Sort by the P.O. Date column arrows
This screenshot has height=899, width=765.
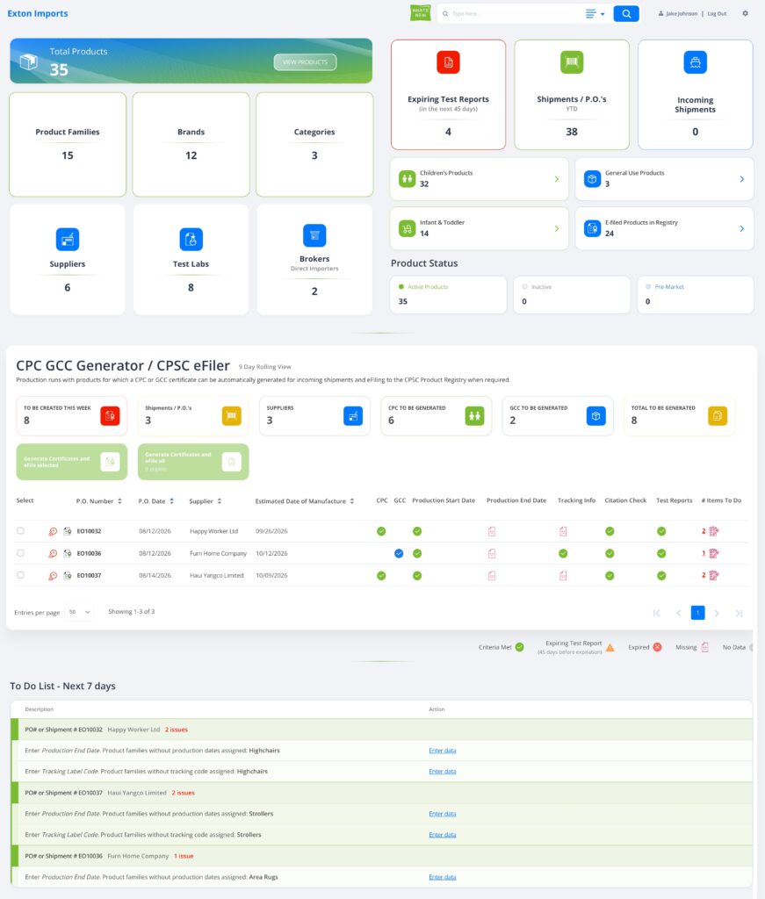pyautogui.click(x=171, y=501)
